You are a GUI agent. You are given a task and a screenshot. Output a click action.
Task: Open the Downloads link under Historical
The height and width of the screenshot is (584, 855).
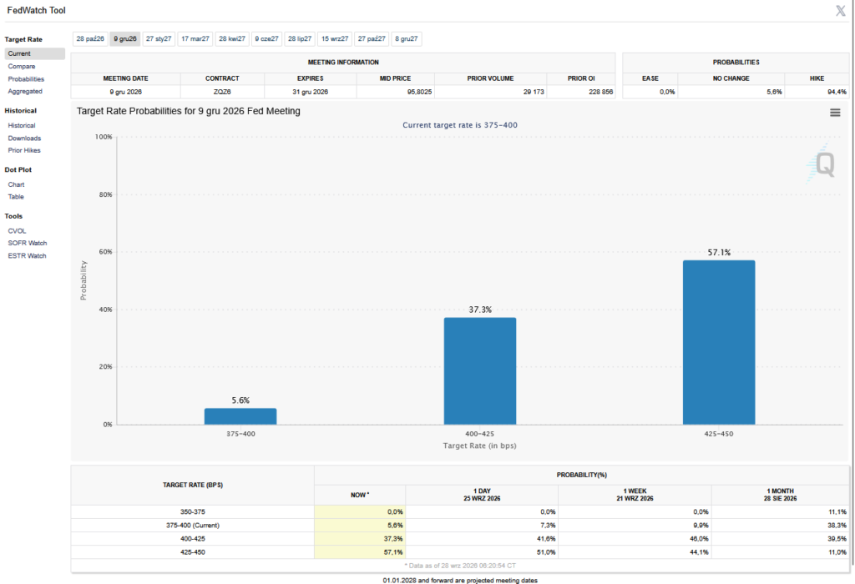(x=24, y=138)
